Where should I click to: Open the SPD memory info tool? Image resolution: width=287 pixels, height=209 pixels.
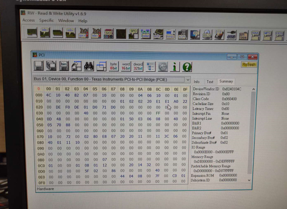coord(133,34)
